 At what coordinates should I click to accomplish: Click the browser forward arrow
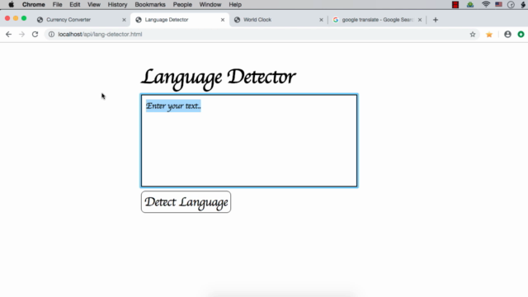22,35
